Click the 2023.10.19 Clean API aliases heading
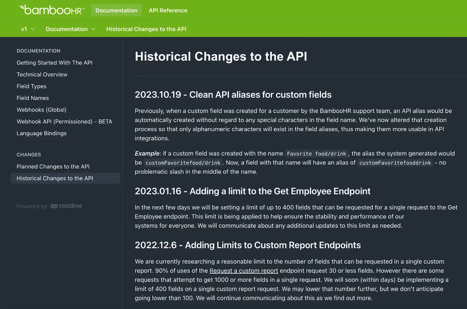This screenshot has width=467, height=309. click(233, 94)
